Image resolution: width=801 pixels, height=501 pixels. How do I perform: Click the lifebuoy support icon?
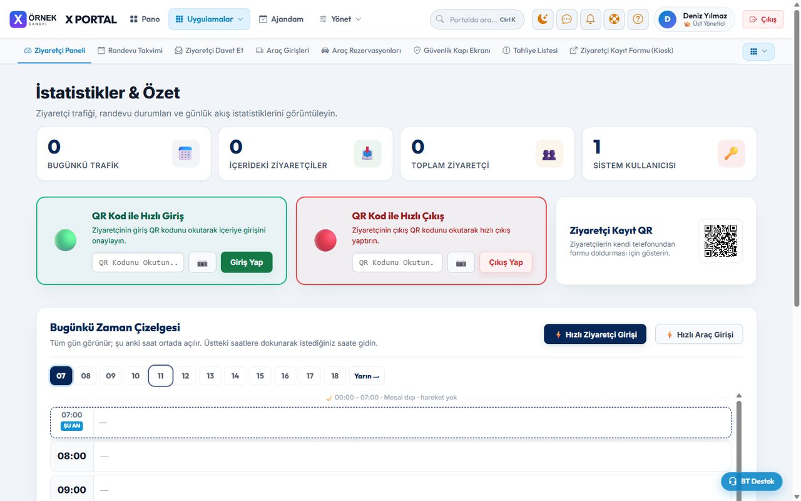click(x=614, y=19)
